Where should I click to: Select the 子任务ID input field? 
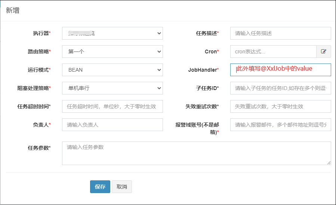click(281, 88)
